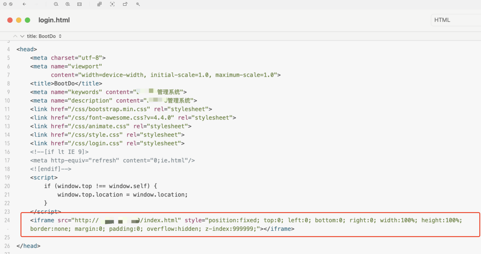Click the meta name="viewport" line
The width and height of the screenshot is (481, 254).
(x=66, y=66)
